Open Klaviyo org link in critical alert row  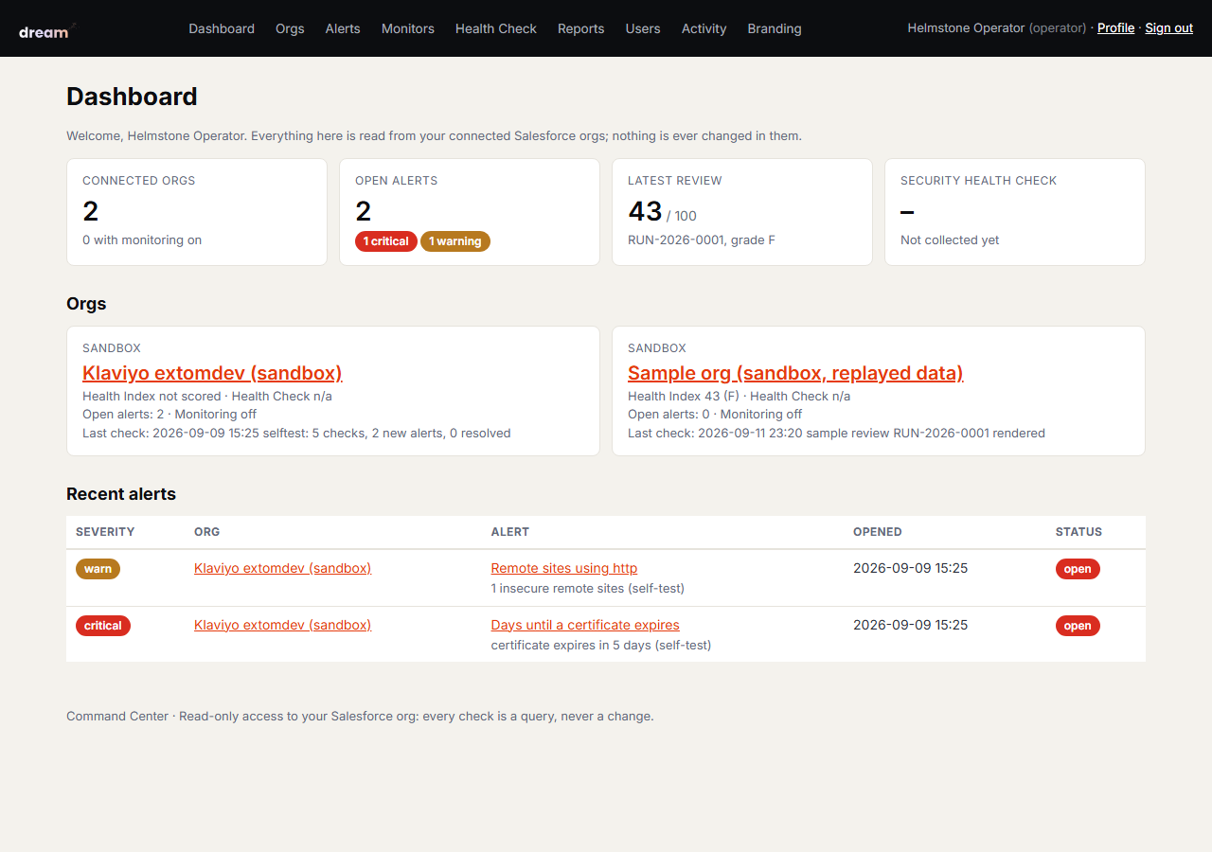(282, 625)
